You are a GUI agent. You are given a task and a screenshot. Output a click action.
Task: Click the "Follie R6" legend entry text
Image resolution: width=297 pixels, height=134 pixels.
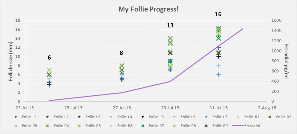[125, 126]
